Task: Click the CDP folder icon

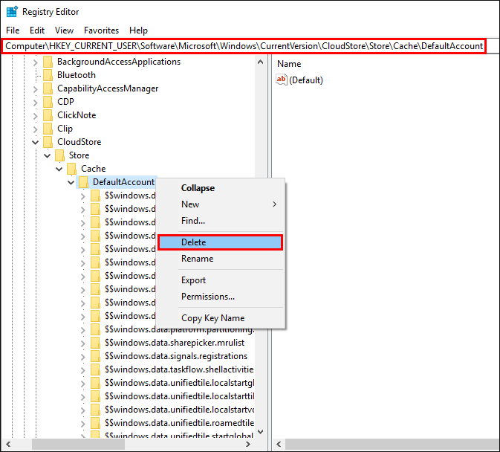Action: pyautogui.click(x=48, y=102)
